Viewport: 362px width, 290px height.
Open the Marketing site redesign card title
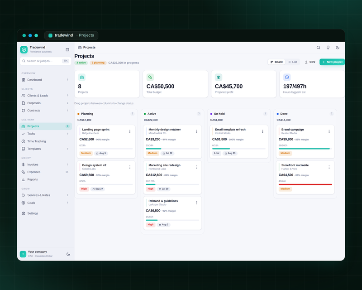click(x=164, y=165)
